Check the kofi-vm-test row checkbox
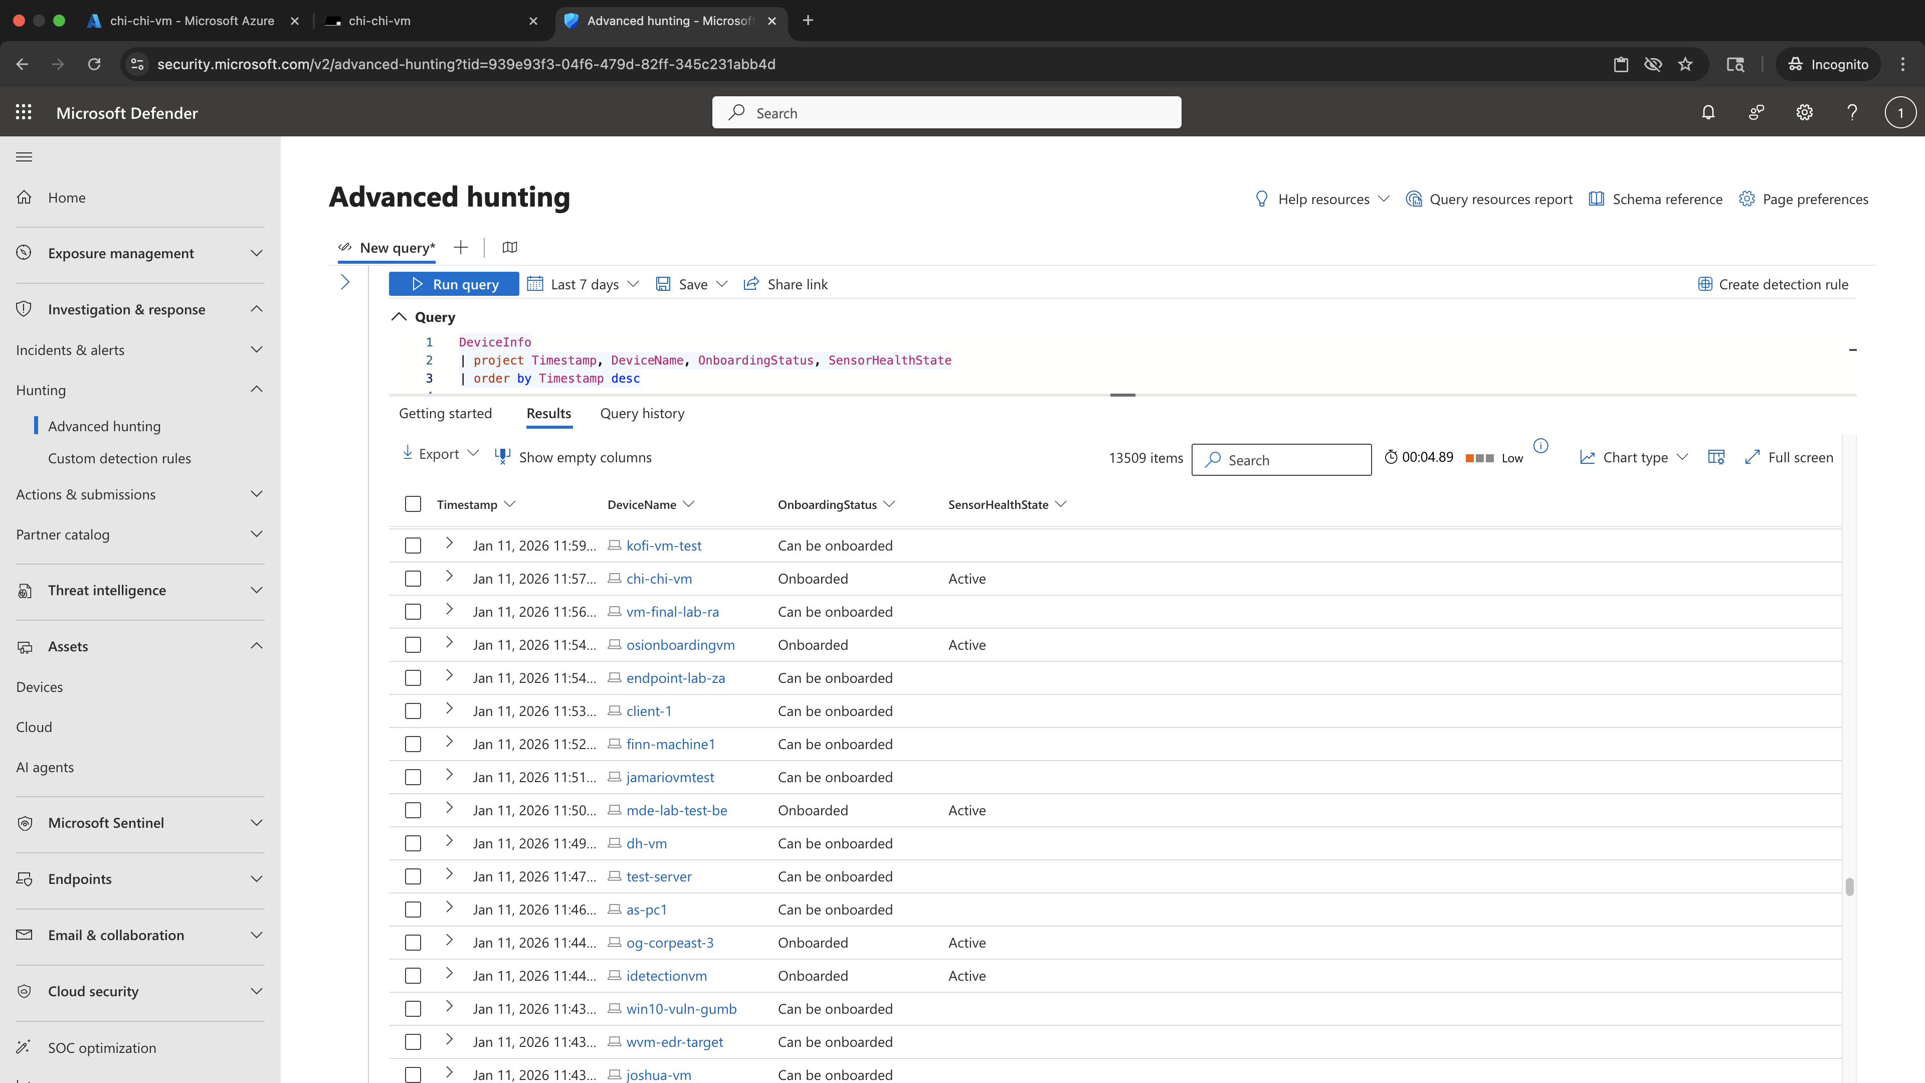This screenshot has width=1925, height=1083. point(413,546)
